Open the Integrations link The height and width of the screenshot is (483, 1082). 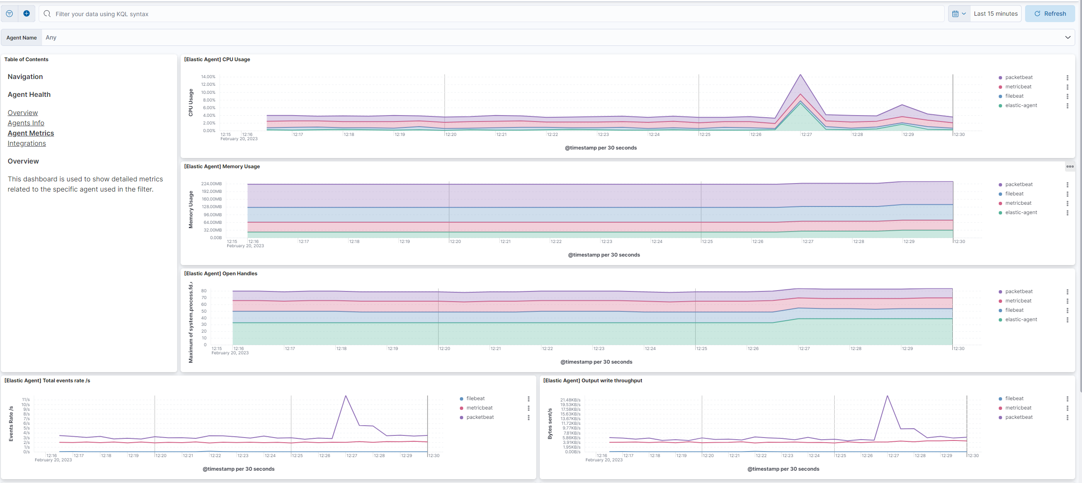[x=26, y=143]
